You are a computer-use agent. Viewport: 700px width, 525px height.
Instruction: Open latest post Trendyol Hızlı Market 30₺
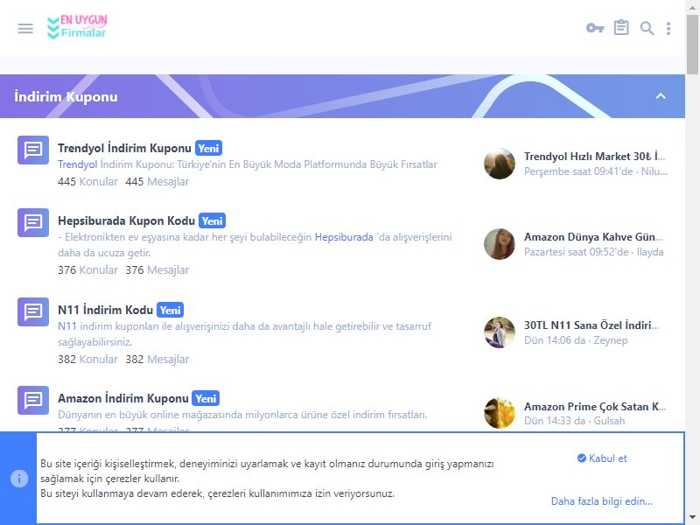595,157
